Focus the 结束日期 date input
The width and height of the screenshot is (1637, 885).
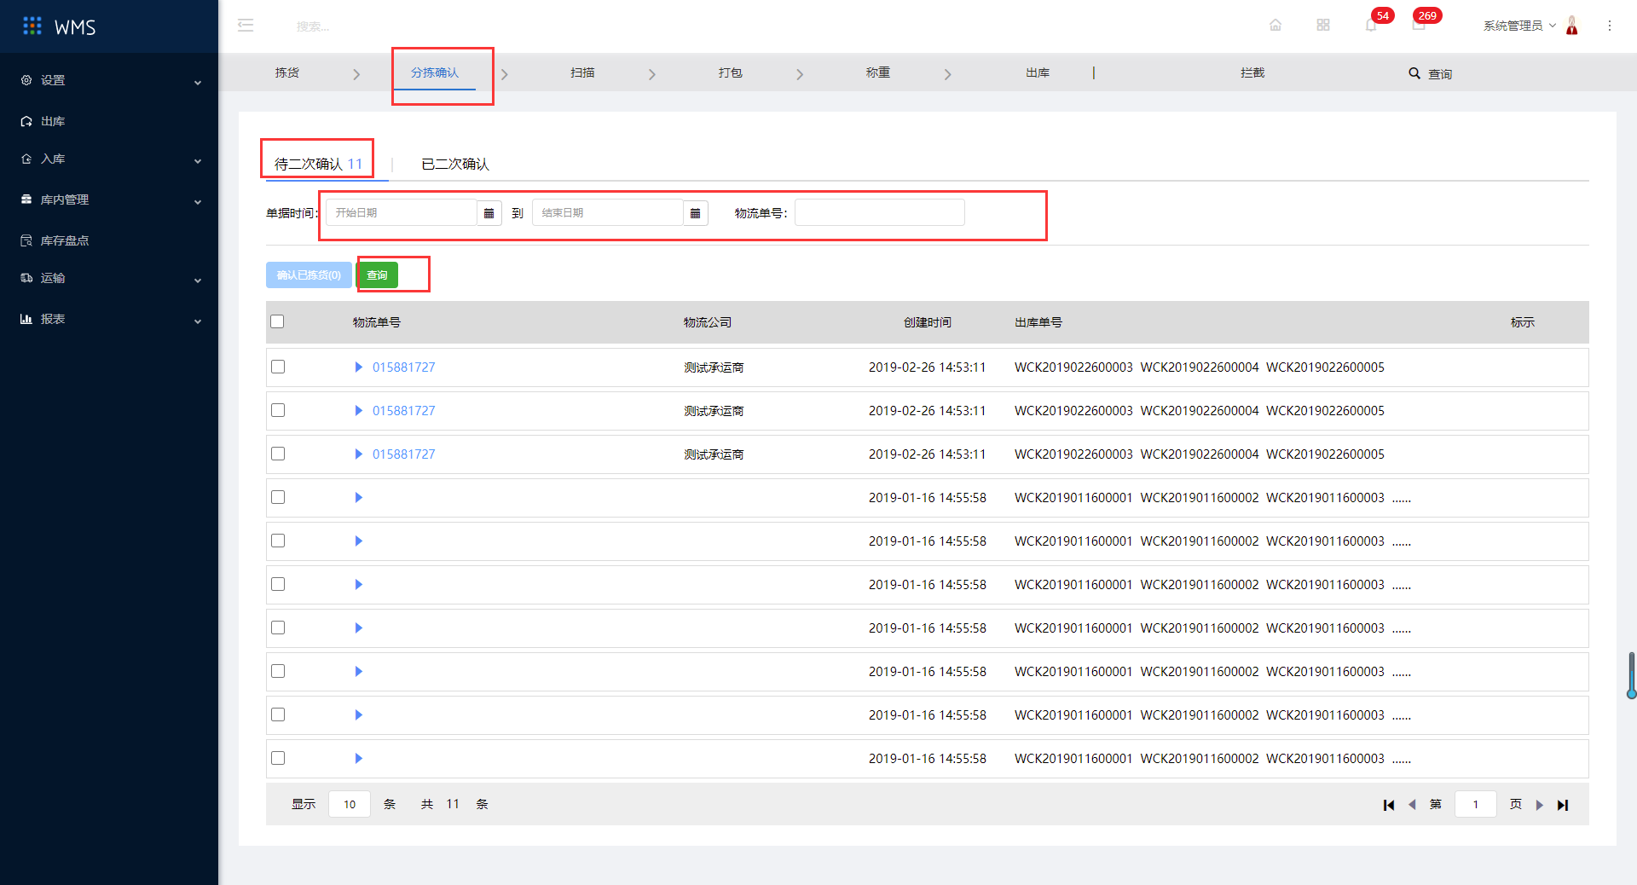[607, 213]
